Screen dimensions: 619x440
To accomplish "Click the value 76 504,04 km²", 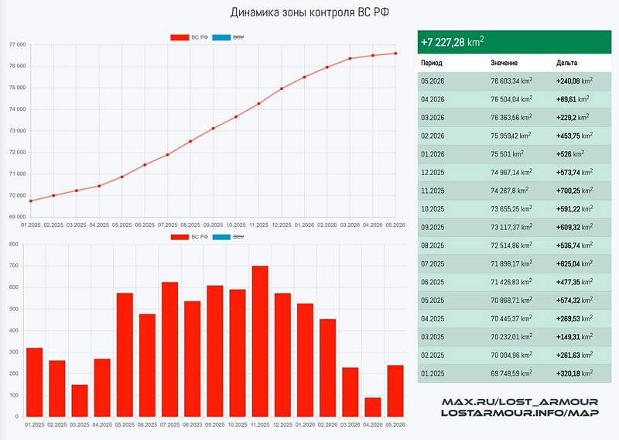I will (x=511, y=99).
